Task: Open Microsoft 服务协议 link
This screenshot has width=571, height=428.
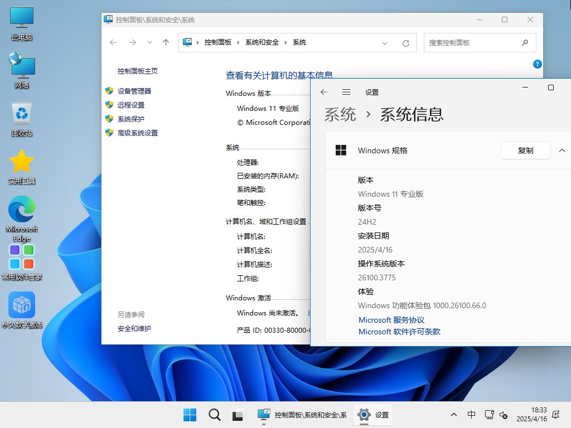Action: pyautogui.click(x=391, y=320)
